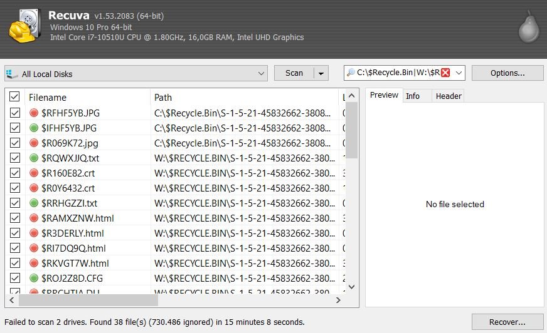The width and height of the screenshot is (547, 333).
Task: Click the horizontal scrollbar thumb
Action: 88,300
